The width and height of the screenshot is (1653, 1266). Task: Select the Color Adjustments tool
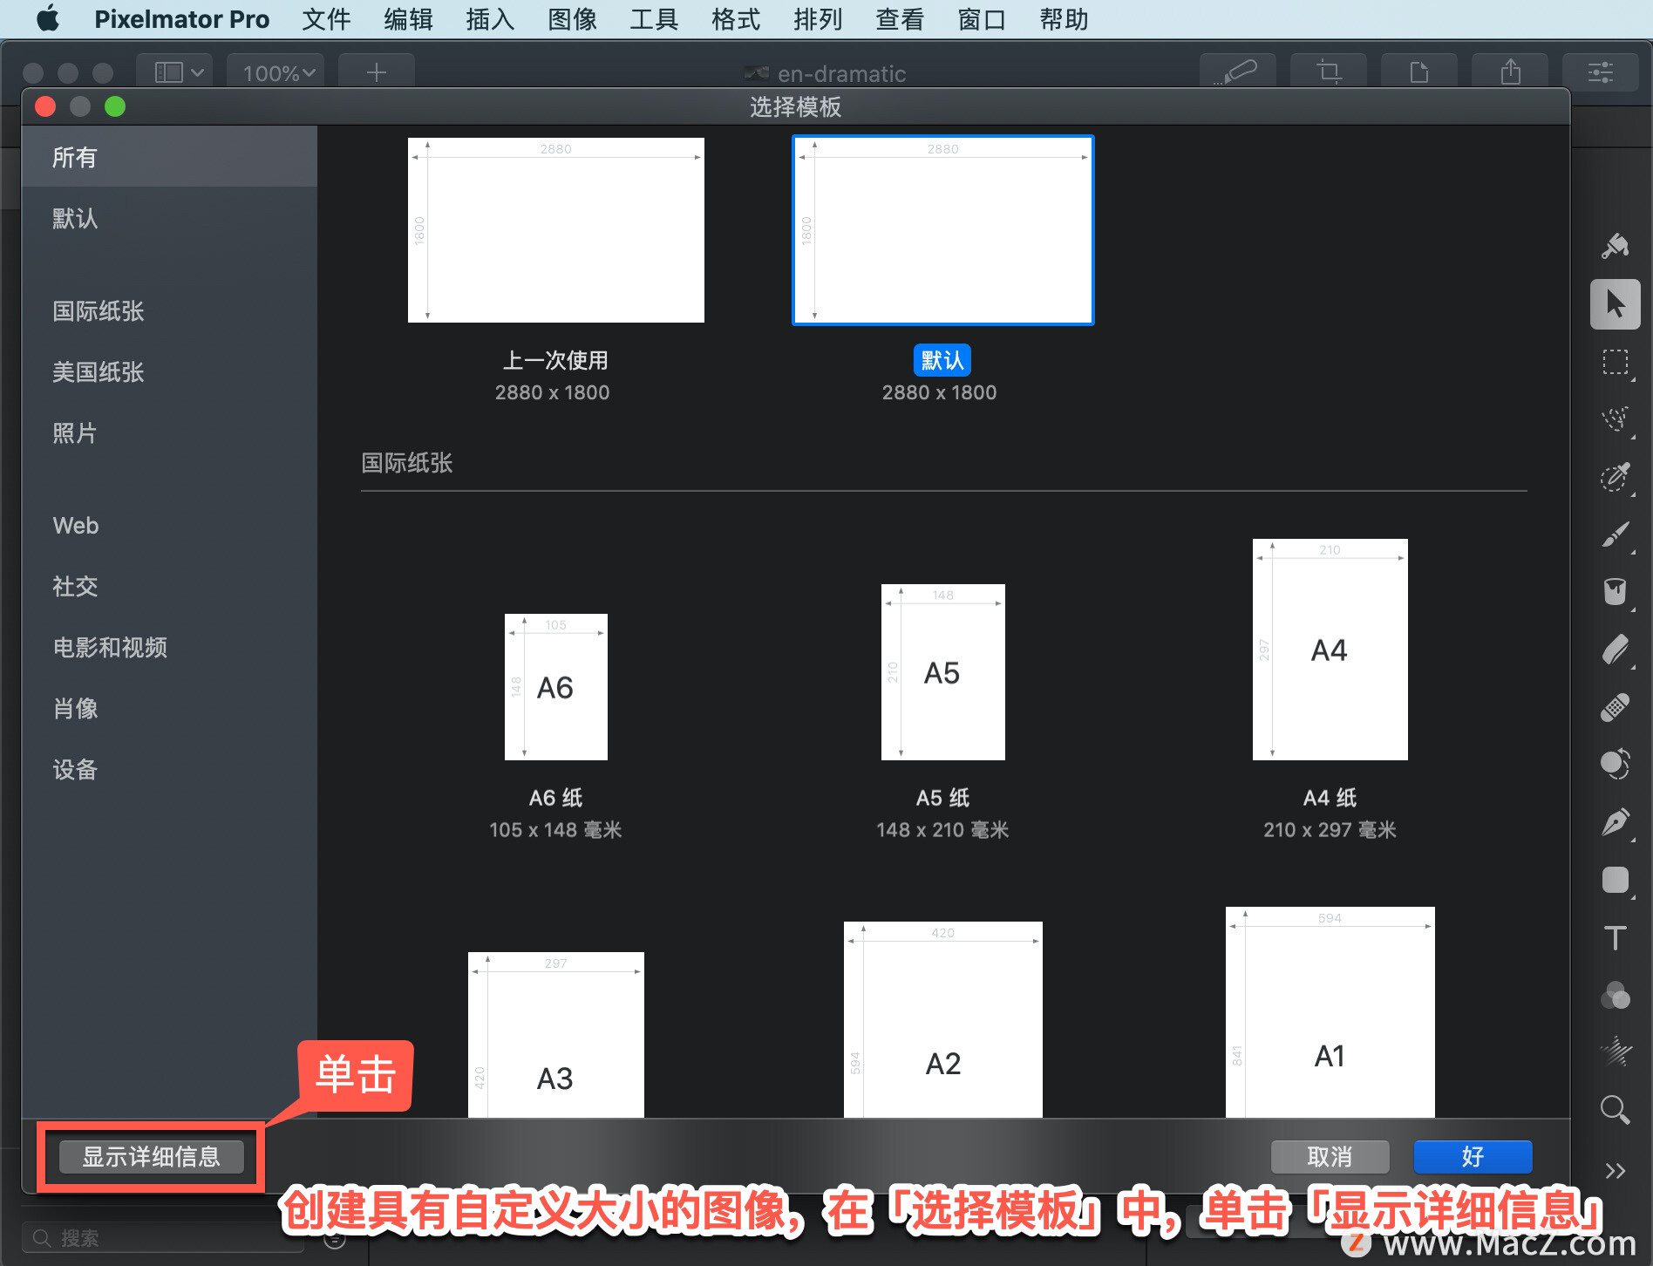point(1615,765)
